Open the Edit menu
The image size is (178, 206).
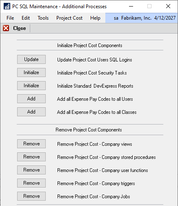(x=26, y=18)
